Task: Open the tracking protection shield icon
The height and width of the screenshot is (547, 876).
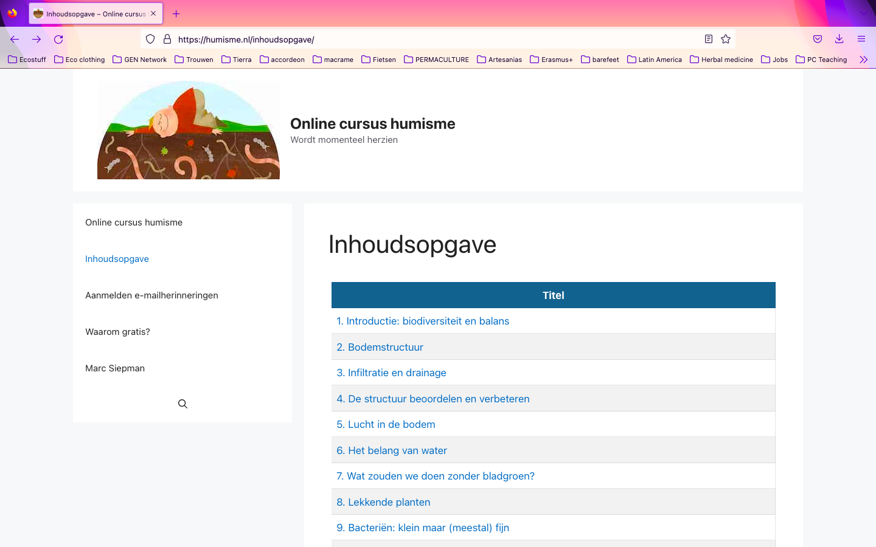Action: (150, 40)
